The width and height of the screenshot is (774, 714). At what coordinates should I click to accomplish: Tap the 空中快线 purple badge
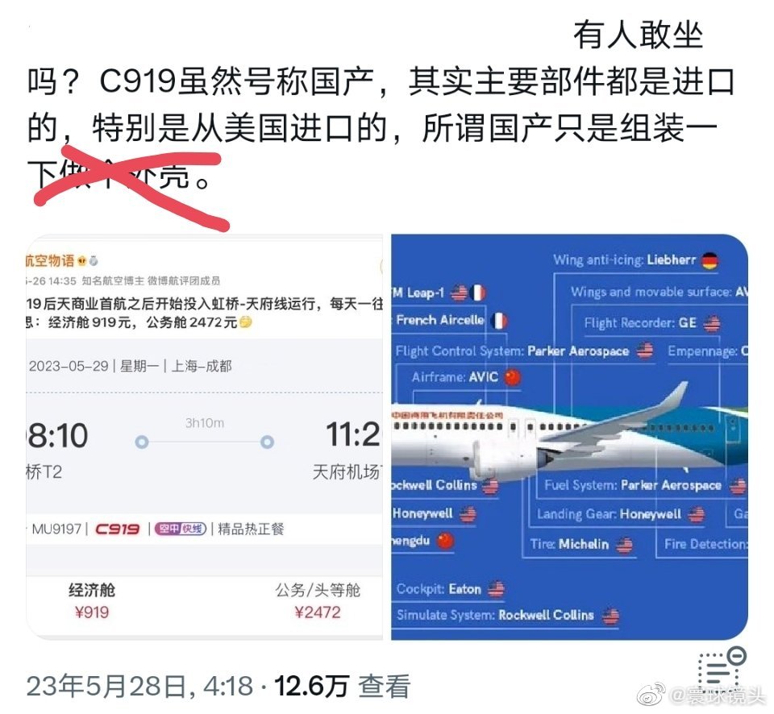[x=180, y=529]
